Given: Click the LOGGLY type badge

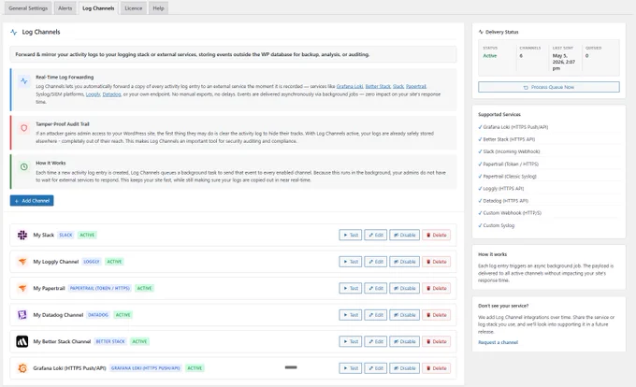Looking at the screenshot, I should pyautogui.click(x=92, y=262).
